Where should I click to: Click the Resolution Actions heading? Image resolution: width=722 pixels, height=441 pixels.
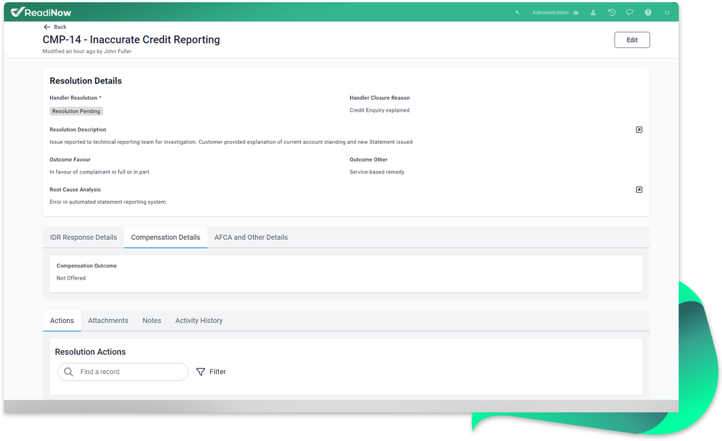pyautogui.click(x=91, y=352)
